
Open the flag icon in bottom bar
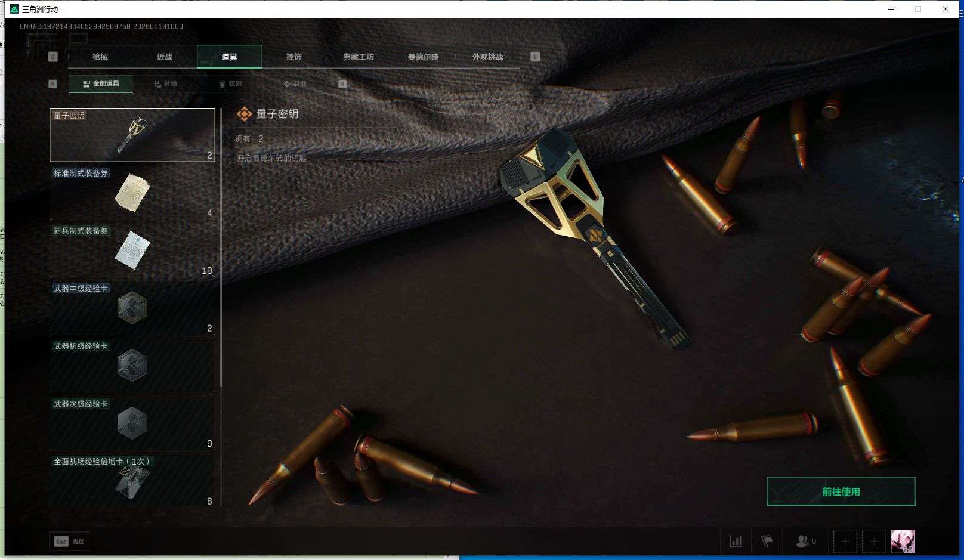767,542
